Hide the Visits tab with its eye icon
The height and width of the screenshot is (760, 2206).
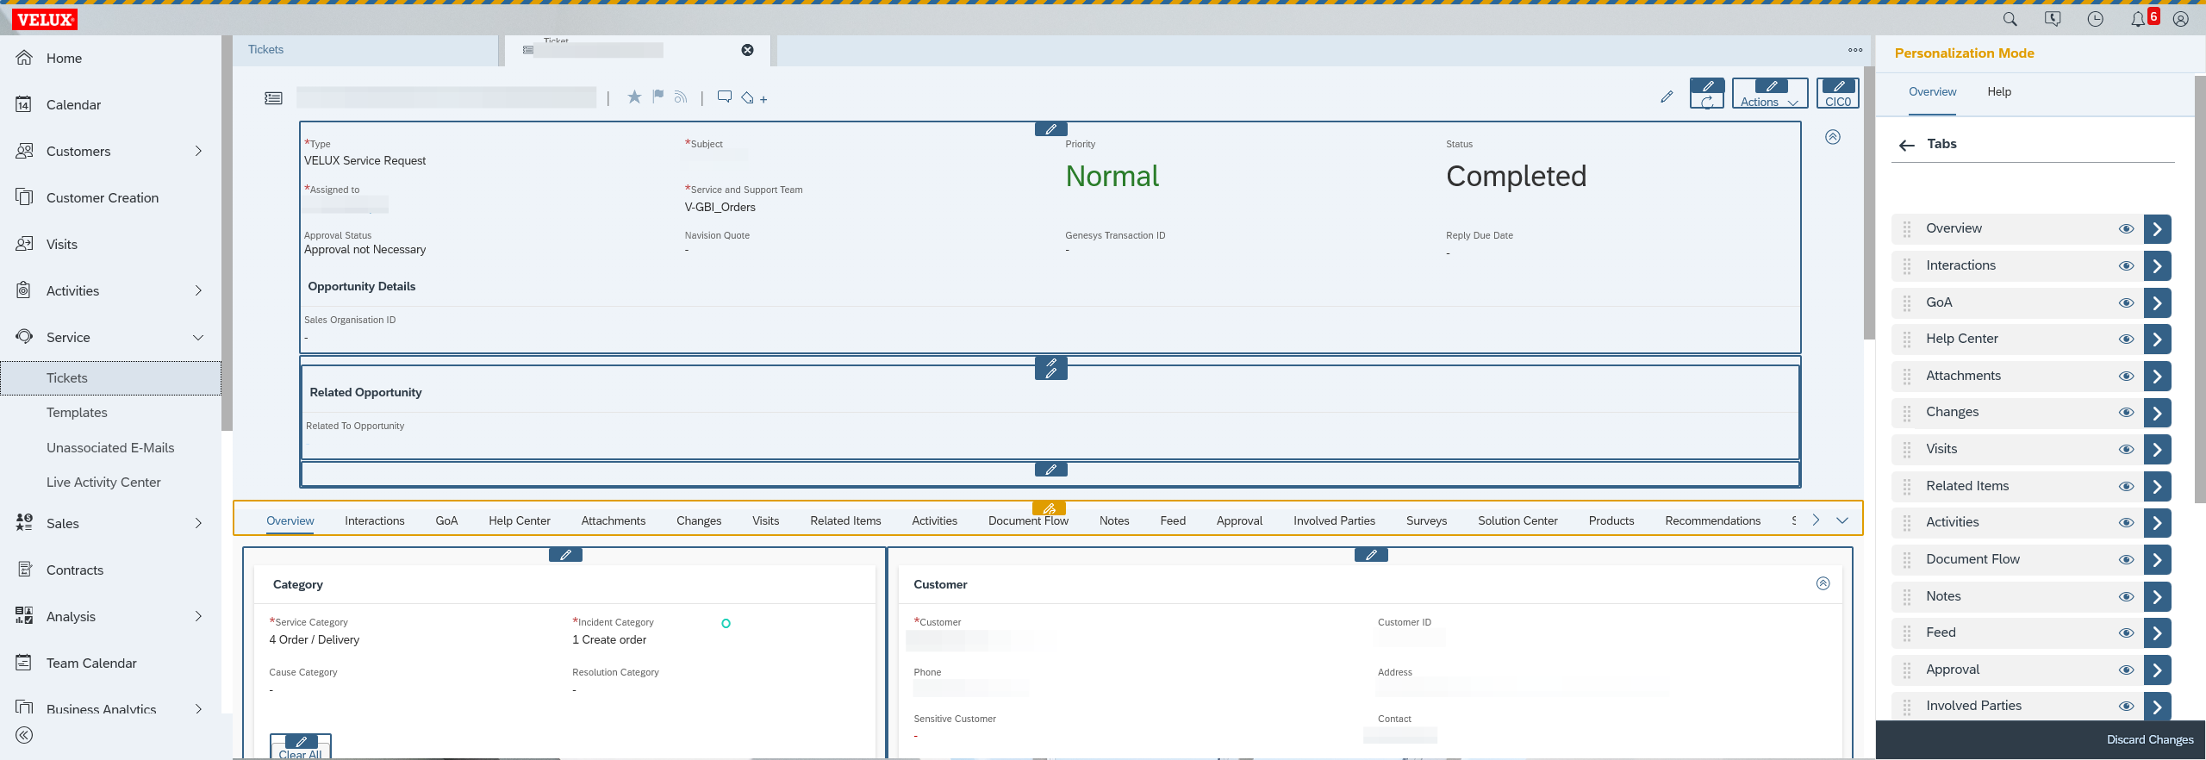click(x=2127, y=450)
